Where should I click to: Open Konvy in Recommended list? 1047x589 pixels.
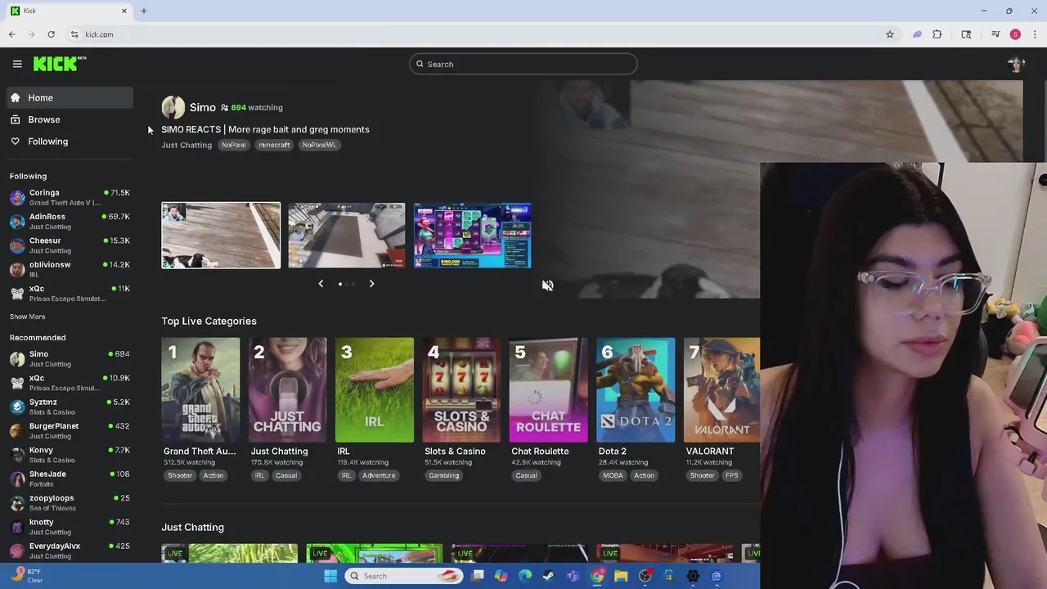70,455
